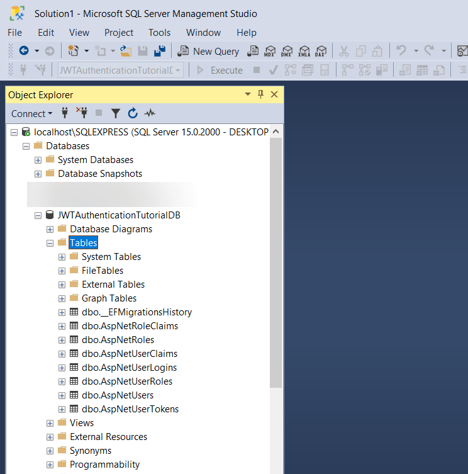Collapse the Databases folder
Screen dimensions: 468x474
(x=26, y=146)
